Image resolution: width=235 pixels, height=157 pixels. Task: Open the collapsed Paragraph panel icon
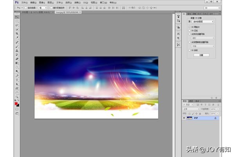coord(178,38)
